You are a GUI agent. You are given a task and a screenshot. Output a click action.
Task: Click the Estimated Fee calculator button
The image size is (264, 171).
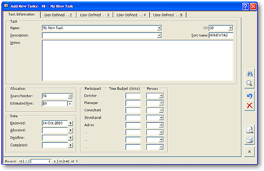[x=70, y=104]
